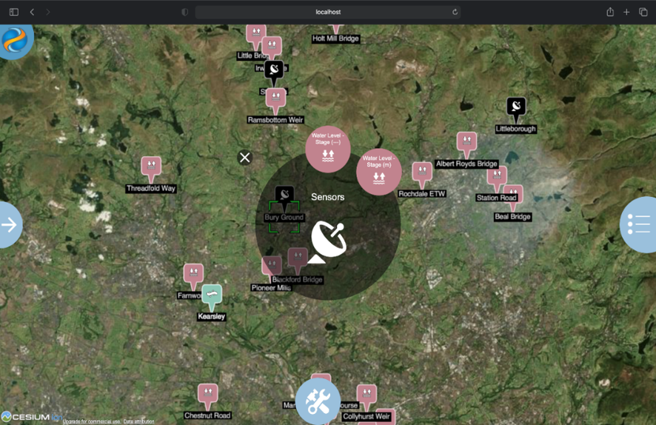Click the Collyhurst Weir marker pin

[x=367, y=397]
